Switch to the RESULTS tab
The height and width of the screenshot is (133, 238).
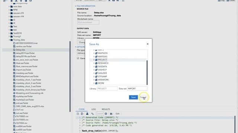[x=106, y=109]
